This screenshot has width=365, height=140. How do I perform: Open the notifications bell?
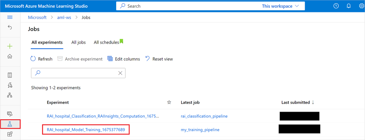[x=349, y=6]
